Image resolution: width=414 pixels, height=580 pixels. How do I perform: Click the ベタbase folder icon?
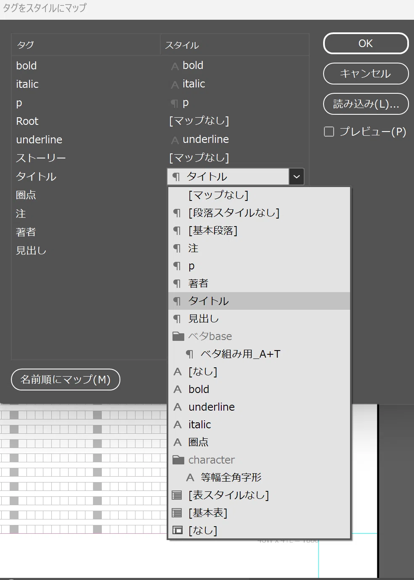coord(178,336)
